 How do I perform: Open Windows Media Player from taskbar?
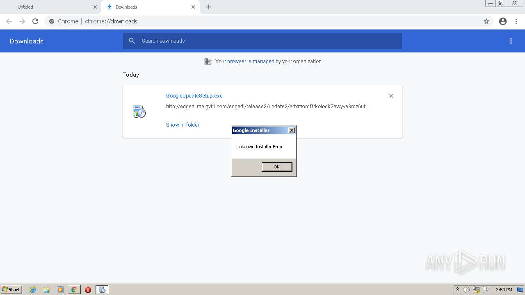pyautogui.click(x=60, y=290)
